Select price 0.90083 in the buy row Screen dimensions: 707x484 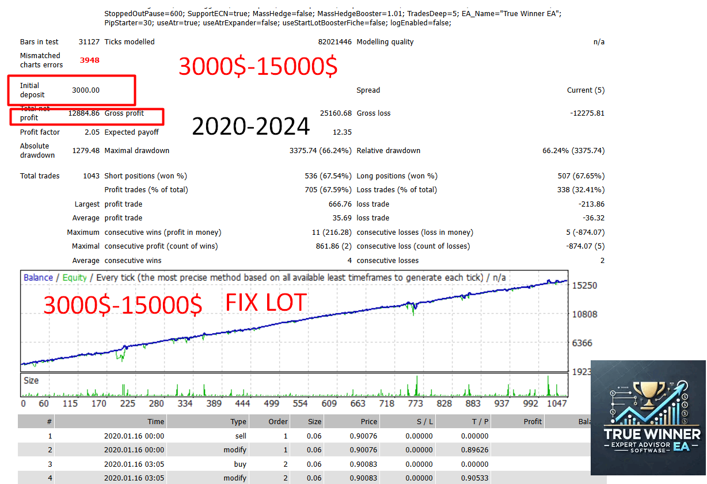(x=363, y=464)
